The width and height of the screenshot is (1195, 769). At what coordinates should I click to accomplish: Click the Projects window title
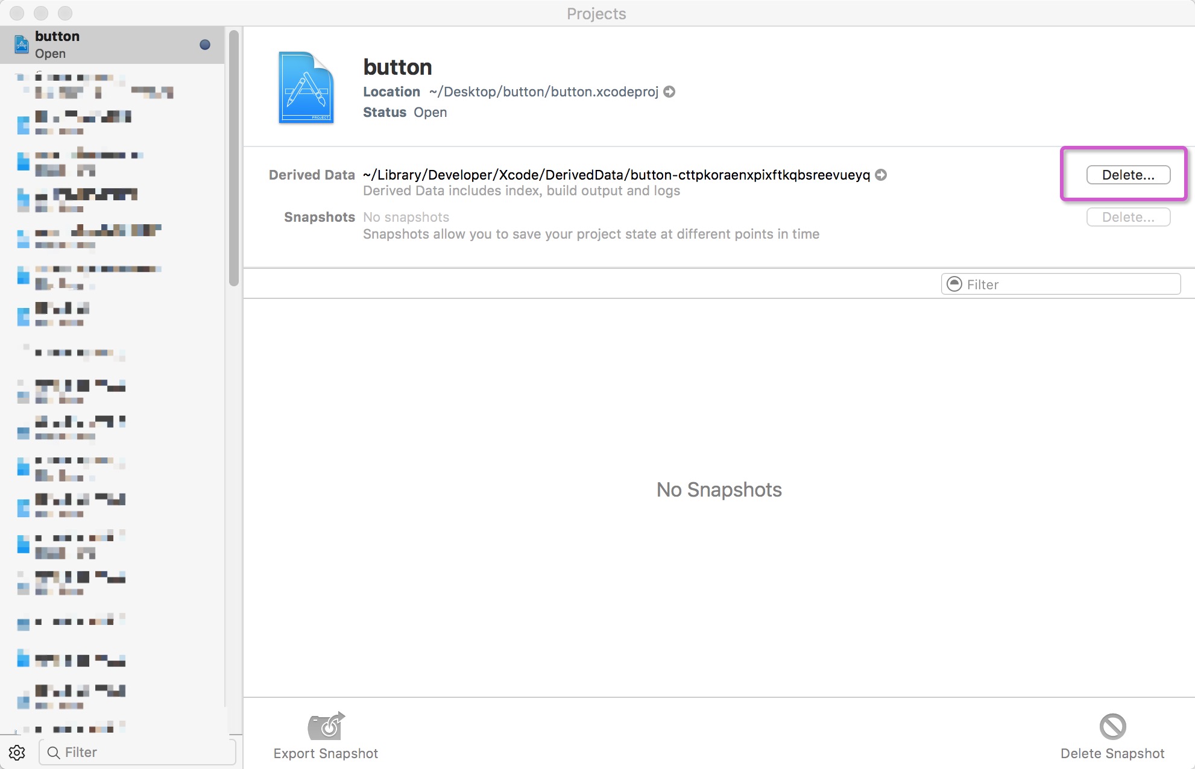click(x=596, y=13)
